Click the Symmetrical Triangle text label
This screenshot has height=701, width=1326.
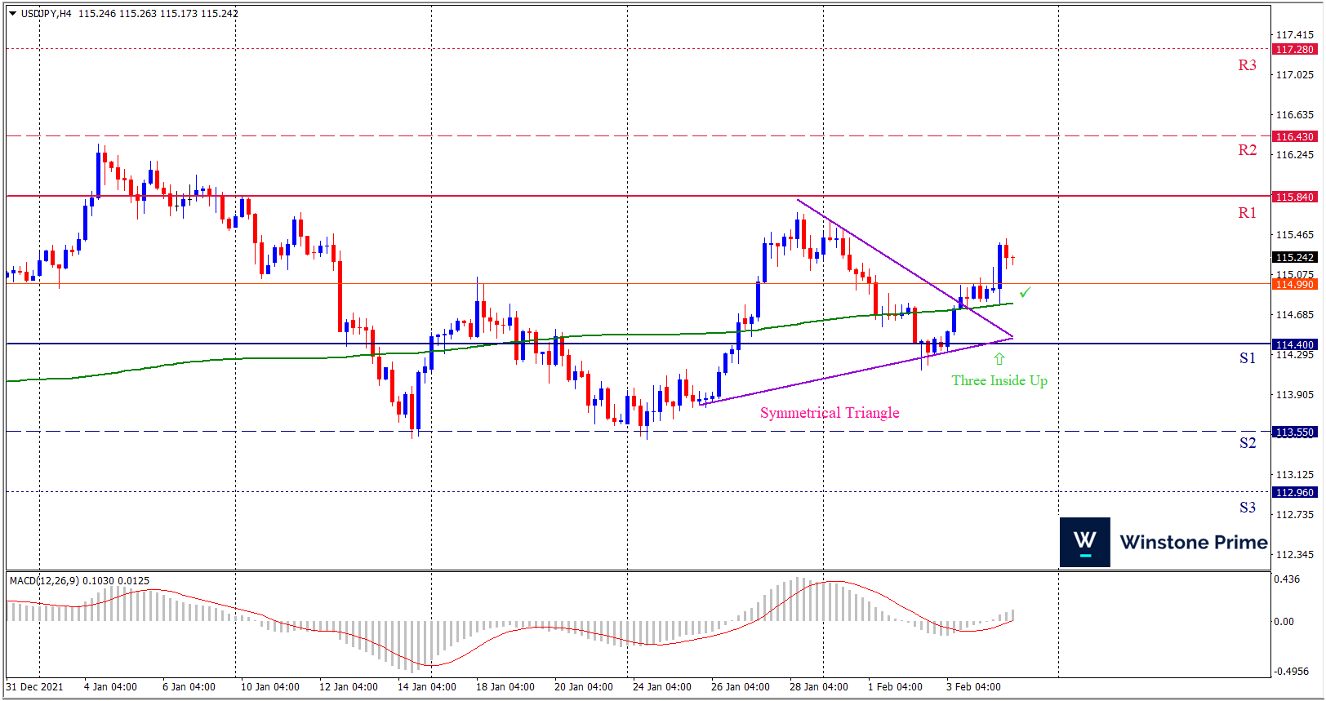[x=830, y=413]
